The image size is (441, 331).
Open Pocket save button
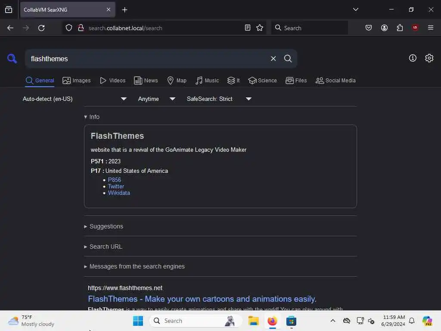(369, 28)
